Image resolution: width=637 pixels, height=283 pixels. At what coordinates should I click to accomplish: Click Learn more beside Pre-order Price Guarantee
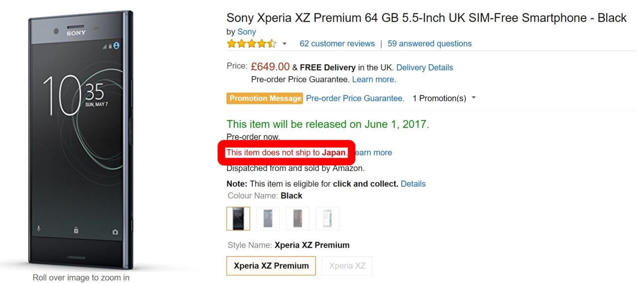(x=374, y=79)
